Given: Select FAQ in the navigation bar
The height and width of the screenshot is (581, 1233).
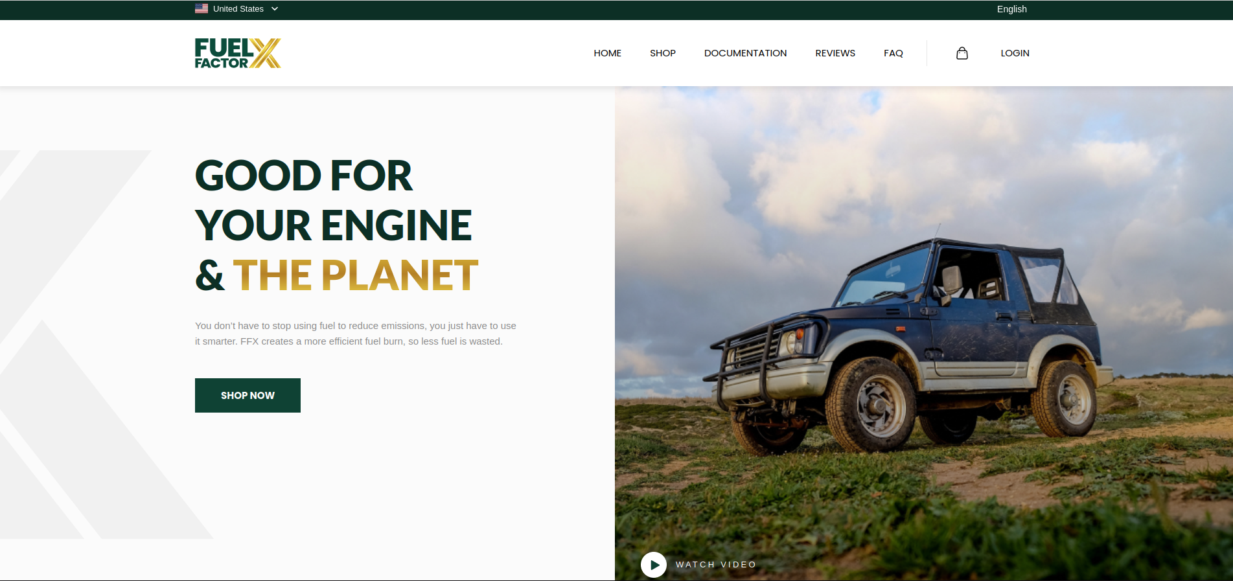Looking at the screenshot, I should coord(893,53).
